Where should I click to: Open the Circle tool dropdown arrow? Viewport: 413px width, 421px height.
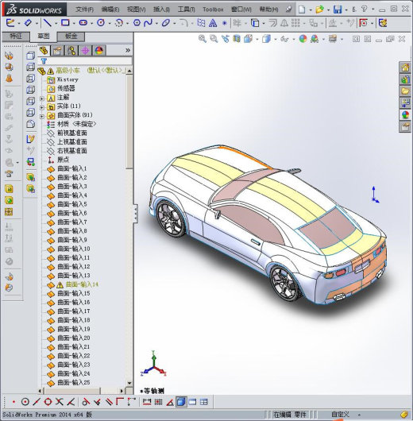click(110, 24)
